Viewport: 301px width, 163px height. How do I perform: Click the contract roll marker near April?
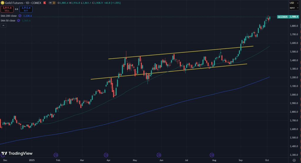(x=106, y=155)
